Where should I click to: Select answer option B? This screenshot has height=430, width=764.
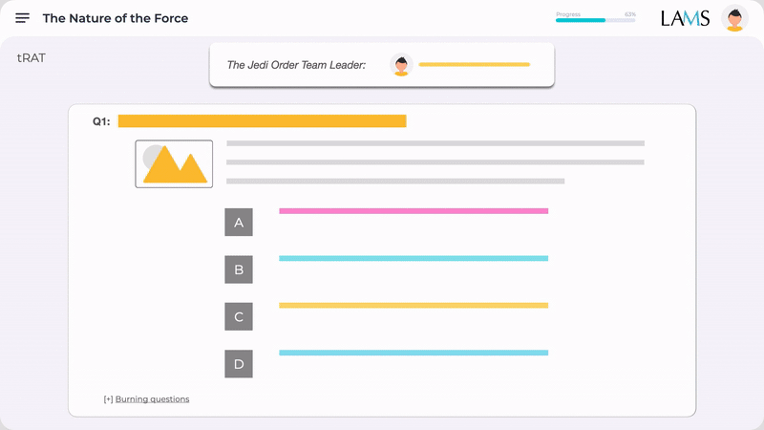click(x=239, y=269)
